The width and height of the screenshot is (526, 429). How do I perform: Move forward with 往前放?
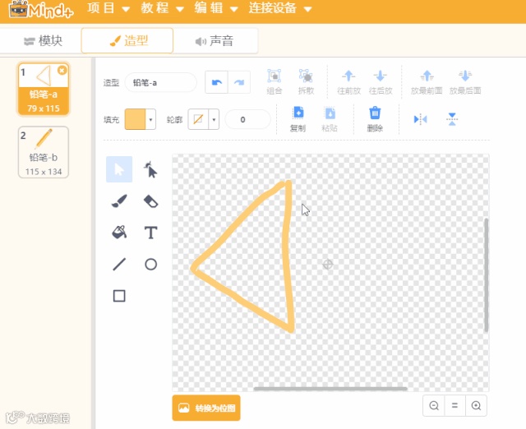pyautogui.click(x=348, y=82)
